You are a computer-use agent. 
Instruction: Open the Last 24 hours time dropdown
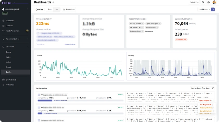tap(204, 9)
